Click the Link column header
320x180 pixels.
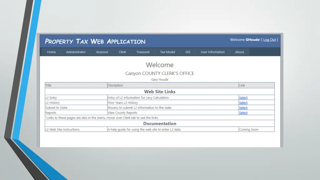(257, 85)
